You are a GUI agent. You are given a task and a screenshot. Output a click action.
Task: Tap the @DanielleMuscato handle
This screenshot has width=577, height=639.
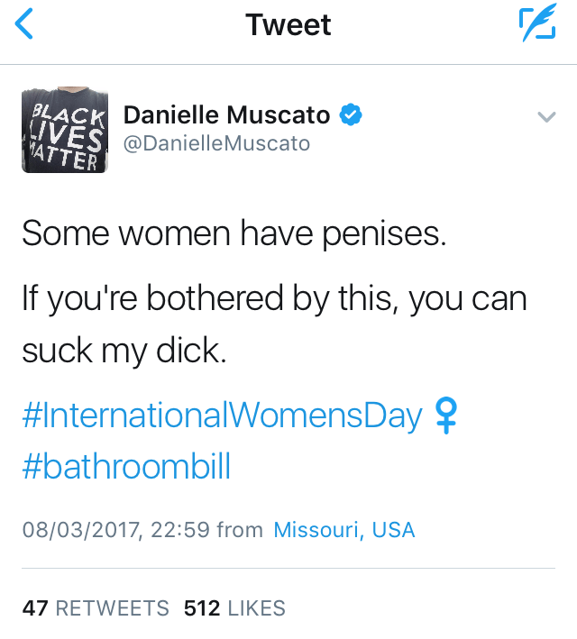(216, 143)
